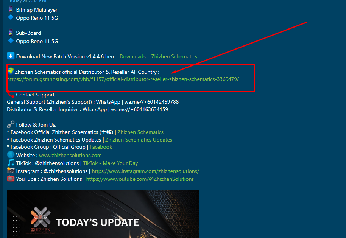Image resolution: width=346 pixels, height=238 pixels.
Task: Open the Facebook official group link
Action: click(101, 147)
